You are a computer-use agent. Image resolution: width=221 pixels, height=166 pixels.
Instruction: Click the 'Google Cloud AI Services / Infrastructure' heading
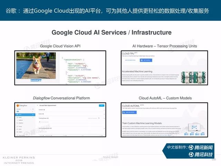pos(112,33)
